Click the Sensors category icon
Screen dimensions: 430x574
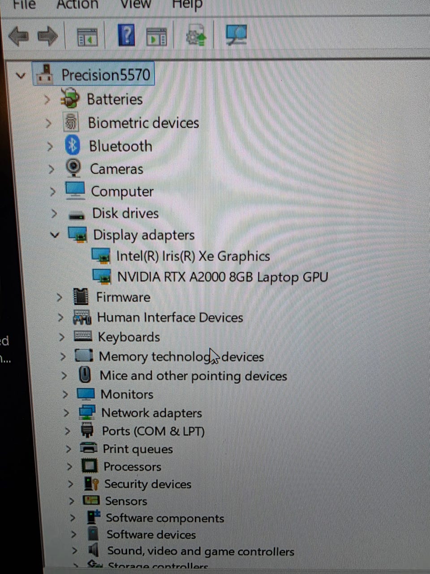[x=91, y=500]
